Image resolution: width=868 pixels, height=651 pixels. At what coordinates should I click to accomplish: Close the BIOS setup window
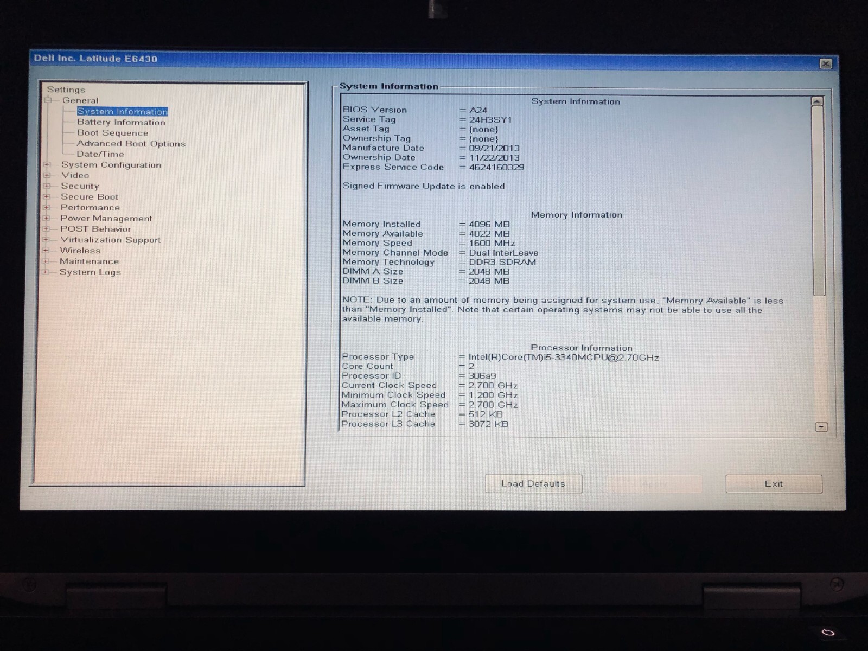pyautogui.click(x=826, y=63)
